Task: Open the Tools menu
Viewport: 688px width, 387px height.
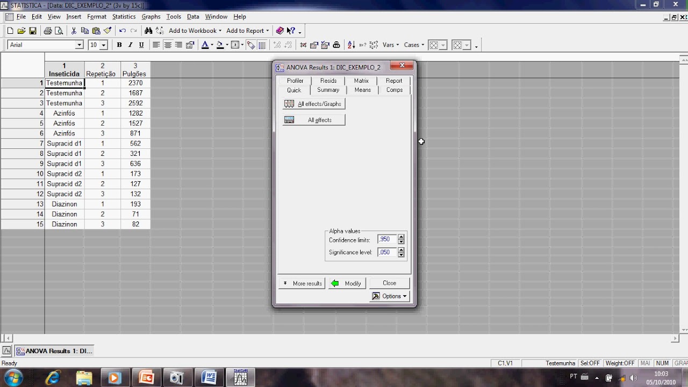Action: click(x=174, y=17)
